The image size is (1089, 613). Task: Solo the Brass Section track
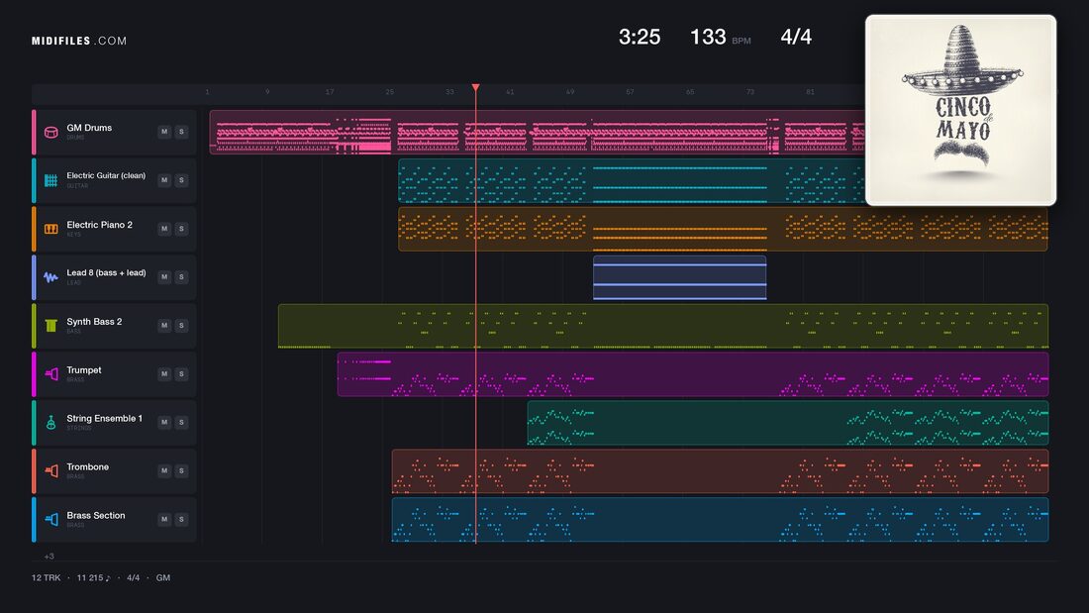click(x=181, y=519)
